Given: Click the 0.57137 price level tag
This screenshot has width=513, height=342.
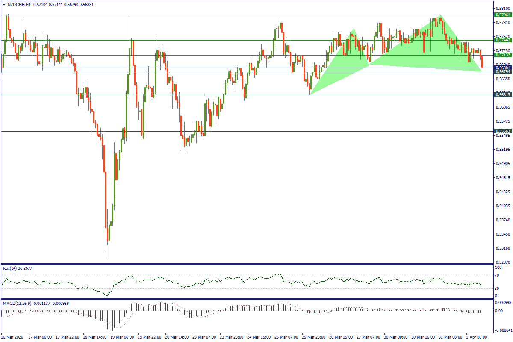Looking at the screenshot, I should point(503,55).
